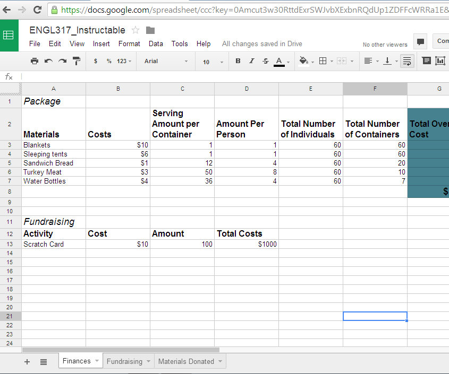Screen dimensions: 449x374
Task: Go back with the browser back arrow
Action: (x=7, y=10)
